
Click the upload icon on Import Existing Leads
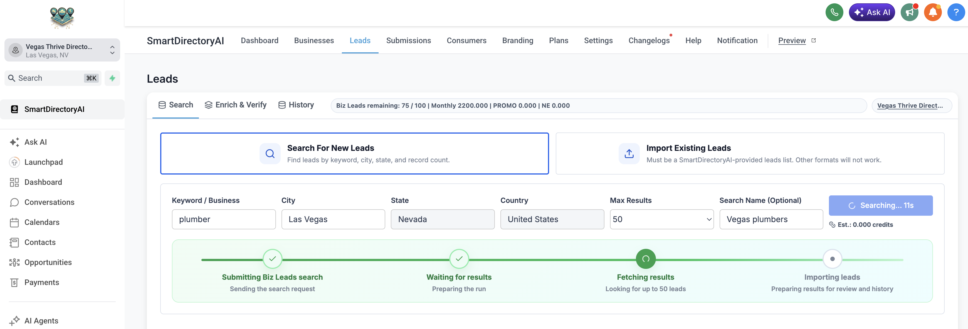coord(629,153)
